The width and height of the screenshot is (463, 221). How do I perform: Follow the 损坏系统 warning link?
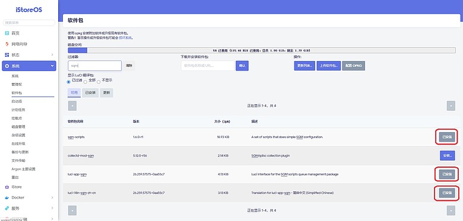click(x=125, y=38)
